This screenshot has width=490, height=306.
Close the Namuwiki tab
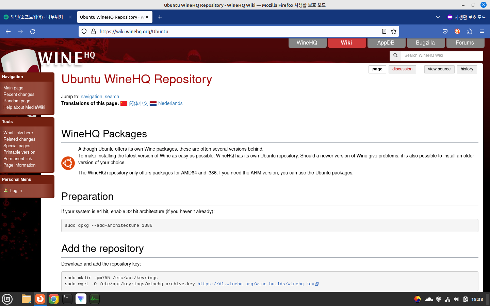[70, 17]
